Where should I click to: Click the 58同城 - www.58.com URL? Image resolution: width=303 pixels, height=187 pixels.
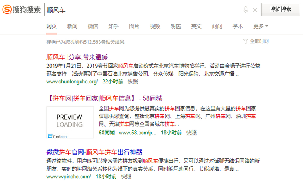click(x=127, y=133)
